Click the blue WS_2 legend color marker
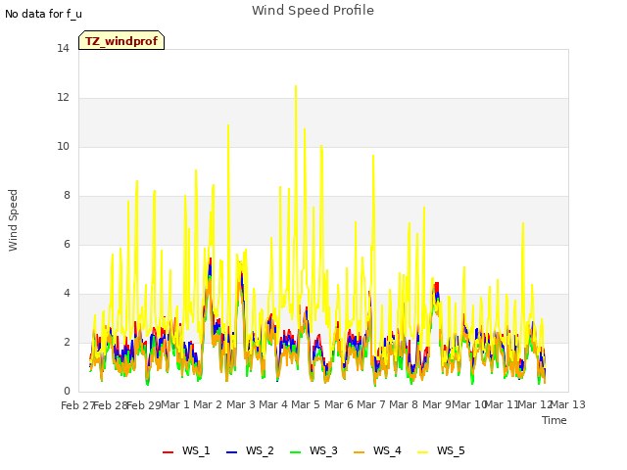627x470 pixels. click(231, 452)
